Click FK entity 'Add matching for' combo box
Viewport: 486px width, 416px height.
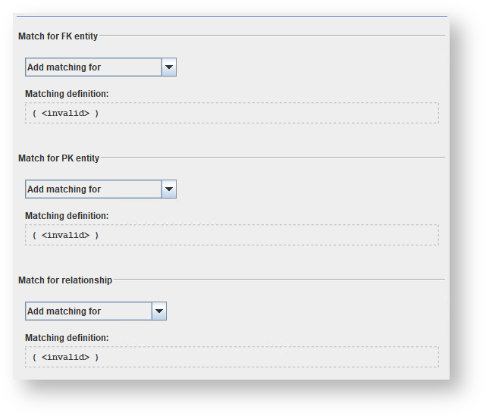(93, 67)
